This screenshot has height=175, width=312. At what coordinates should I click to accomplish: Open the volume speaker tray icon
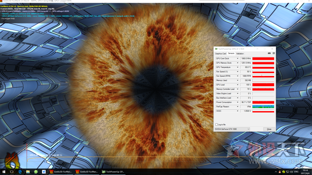[x=292, y=172]
